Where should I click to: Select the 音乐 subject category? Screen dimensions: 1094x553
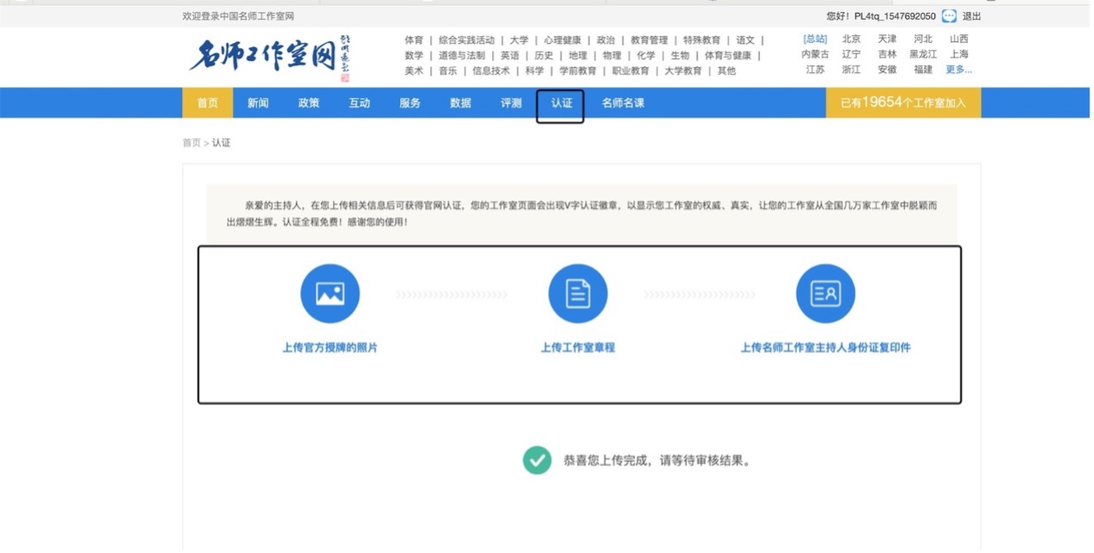(447, 71)
